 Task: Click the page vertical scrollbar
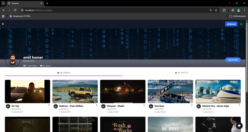pyautogui.click(x=247, y=57)
